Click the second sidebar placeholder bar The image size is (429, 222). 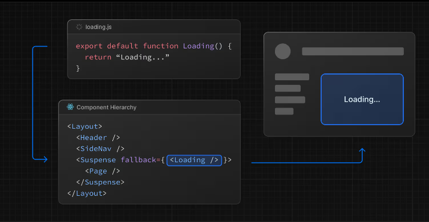288,88
